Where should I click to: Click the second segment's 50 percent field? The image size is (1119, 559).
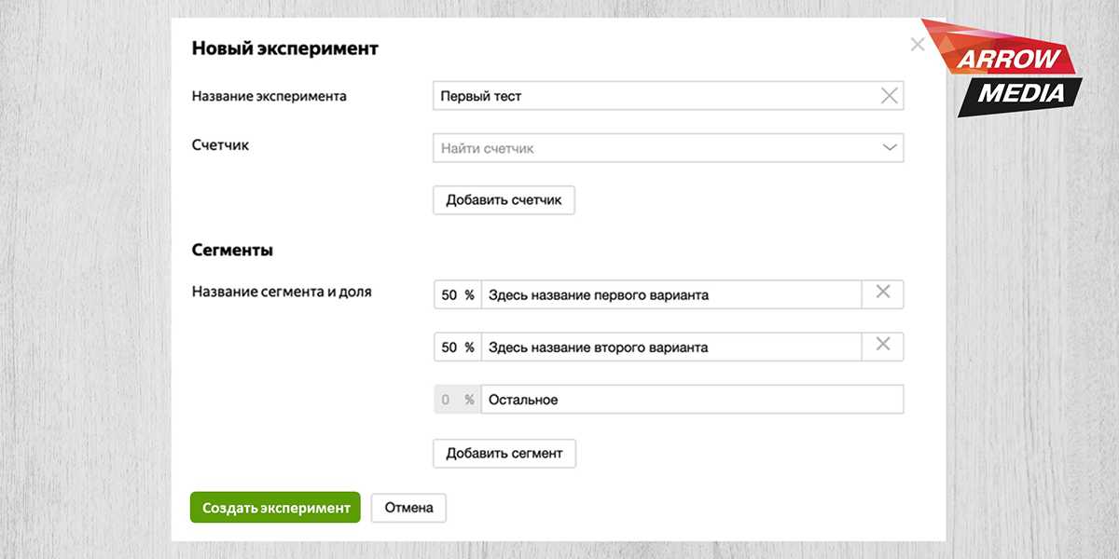(x=449, y=347)
